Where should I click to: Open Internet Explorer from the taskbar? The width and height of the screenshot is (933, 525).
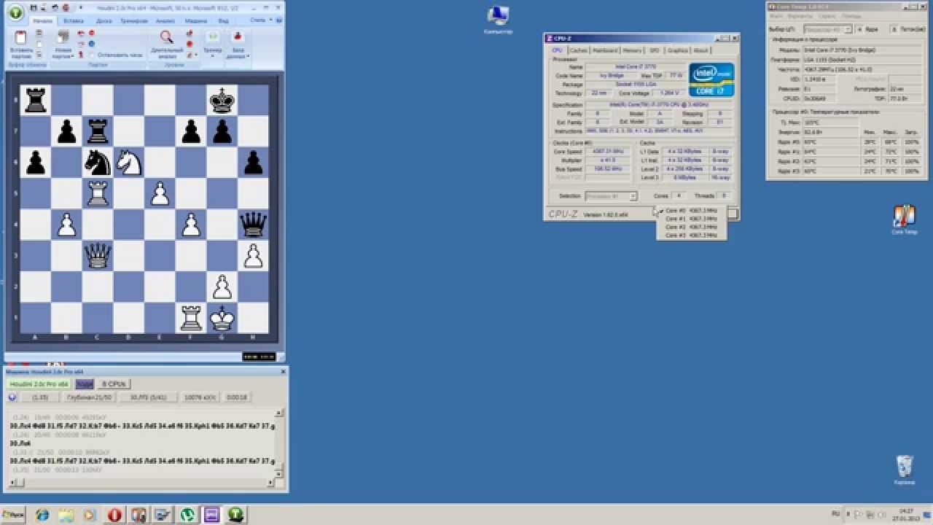[x=42, y=515]
